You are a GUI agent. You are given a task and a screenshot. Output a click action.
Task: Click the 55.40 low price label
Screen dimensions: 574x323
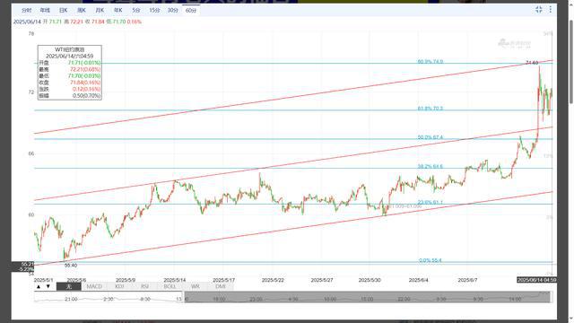tap(71, 266)
